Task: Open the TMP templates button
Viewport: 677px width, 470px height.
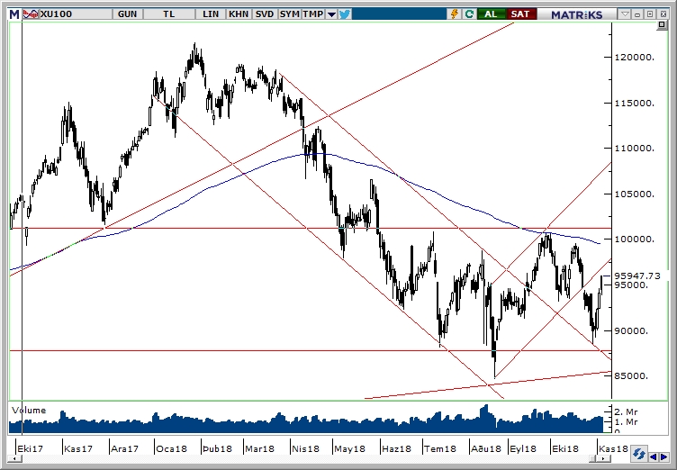Action: 312,14
